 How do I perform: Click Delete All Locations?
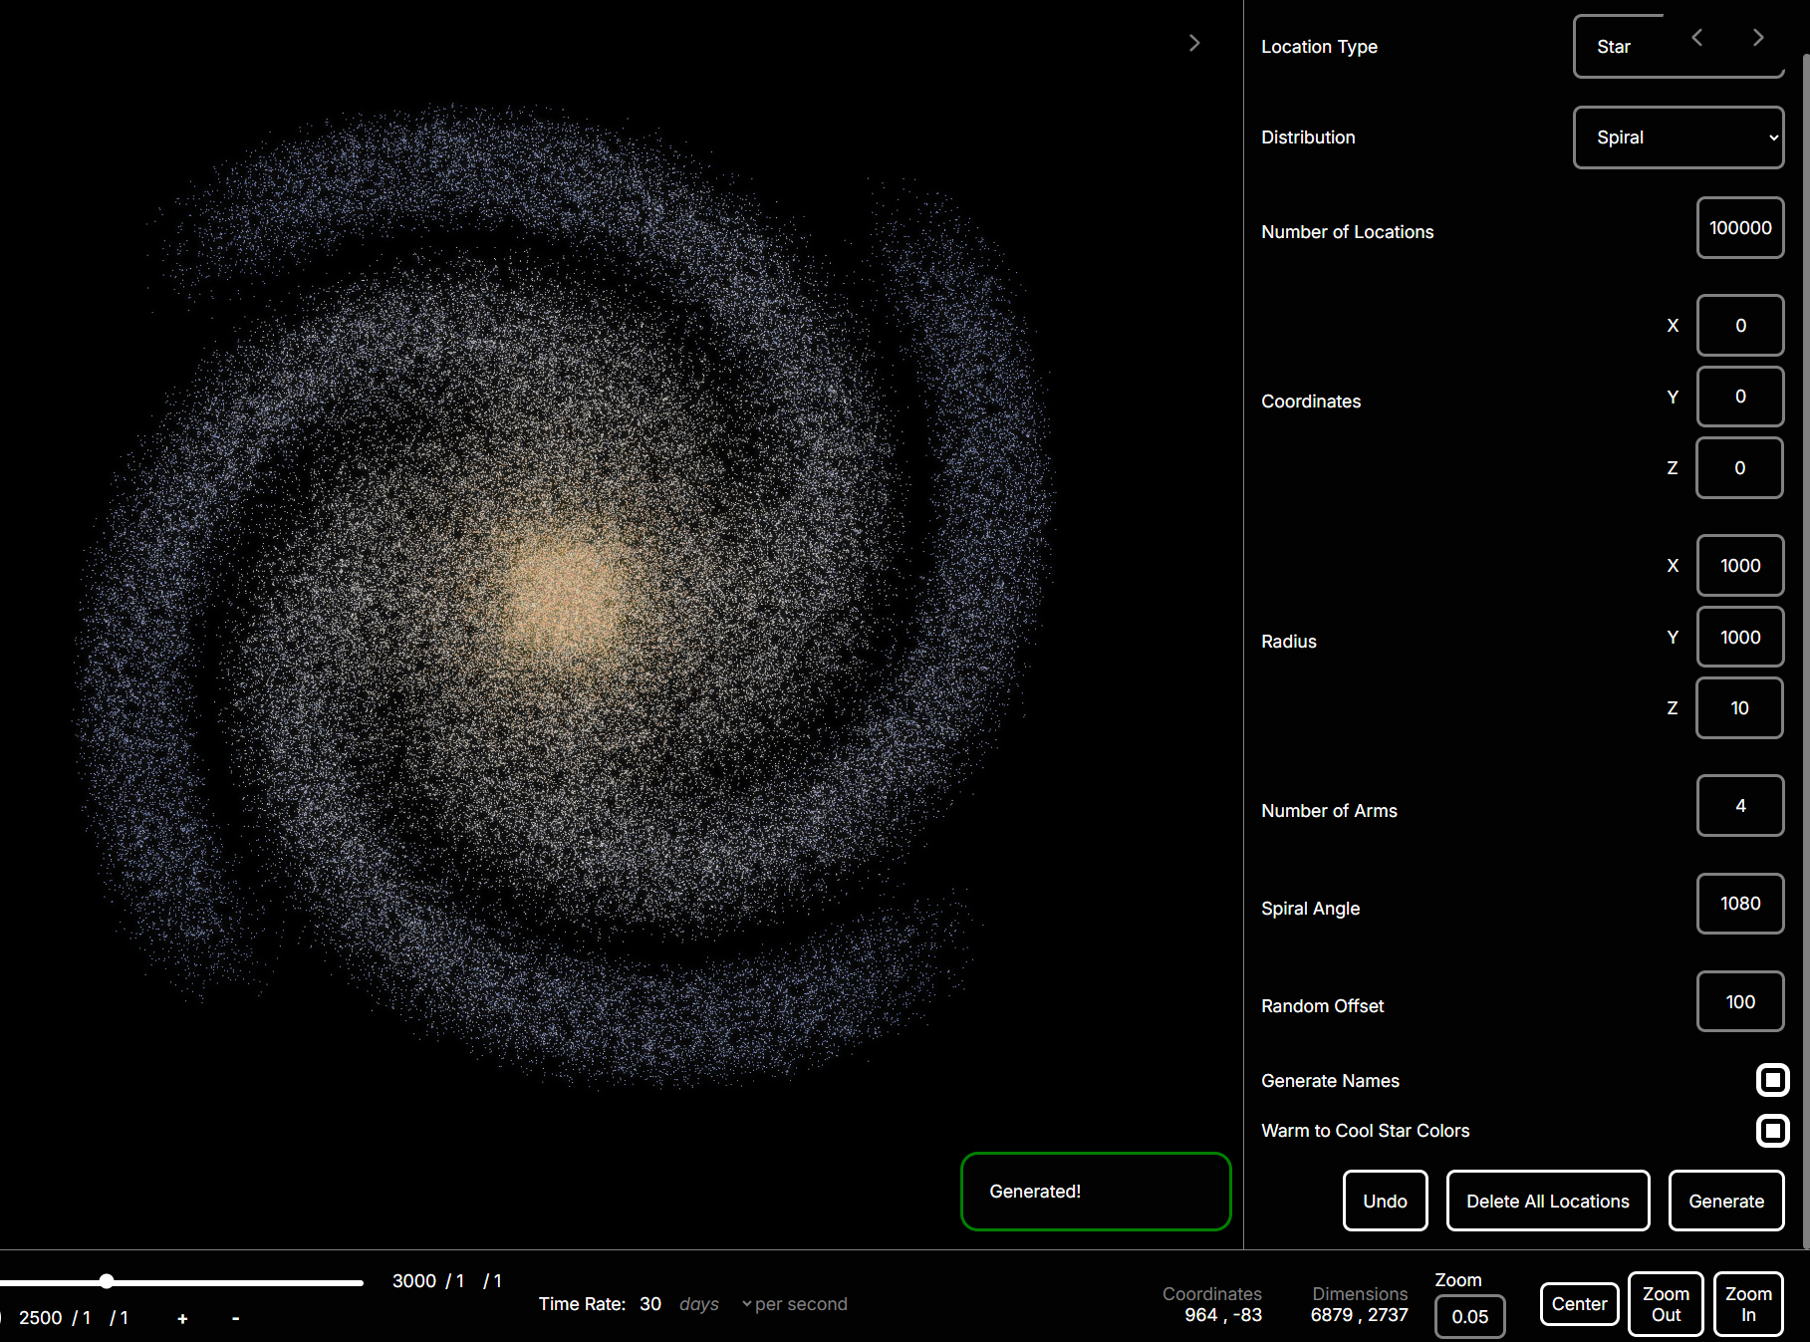[1547, 1202]
